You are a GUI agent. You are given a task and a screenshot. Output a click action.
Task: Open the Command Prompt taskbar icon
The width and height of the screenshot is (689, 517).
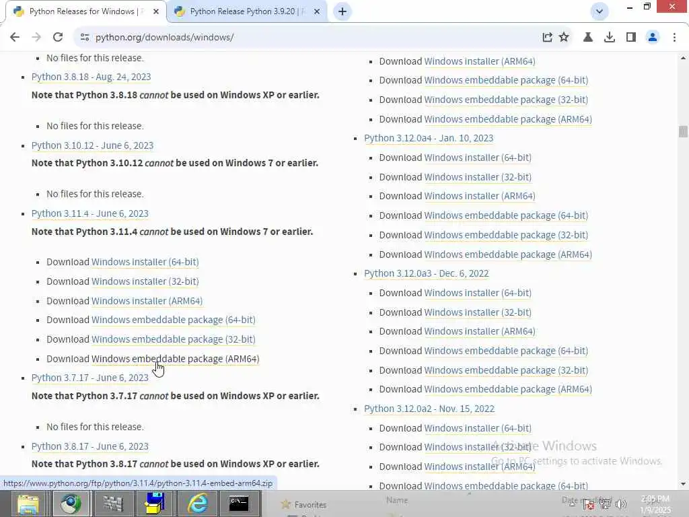point(239,504)
